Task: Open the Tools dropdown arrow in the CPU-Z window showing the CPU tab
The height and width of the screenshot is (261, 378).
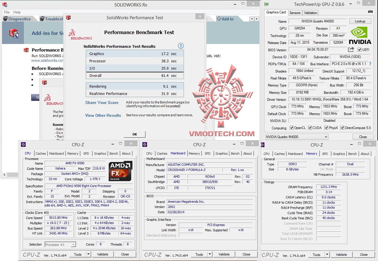Action: (89, 254)
